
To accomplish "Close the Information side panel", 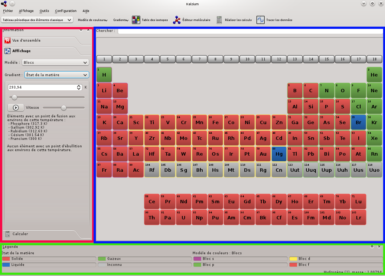I will click(x=88, y=30).
